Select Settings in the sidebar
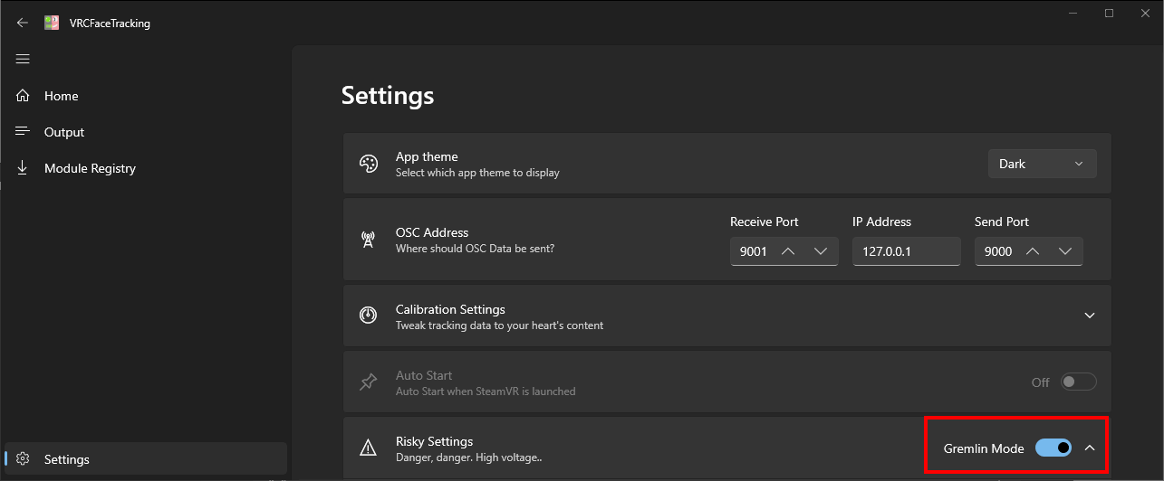Image resolution: width=1164 pixels, height=481 pixels. [x=66, y=459]
